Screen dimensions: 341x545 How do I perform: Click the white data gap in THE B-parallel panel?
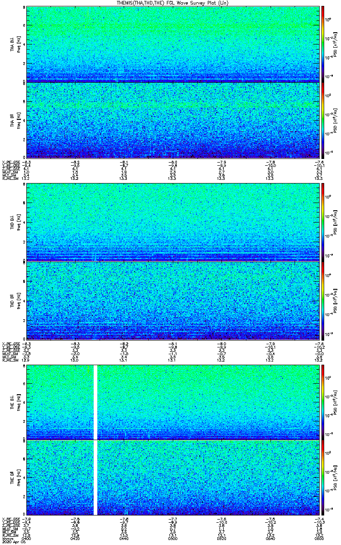95,477
